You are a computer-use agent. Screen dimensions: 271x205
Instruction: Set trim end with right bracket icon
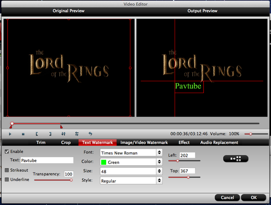pos(50,134)
